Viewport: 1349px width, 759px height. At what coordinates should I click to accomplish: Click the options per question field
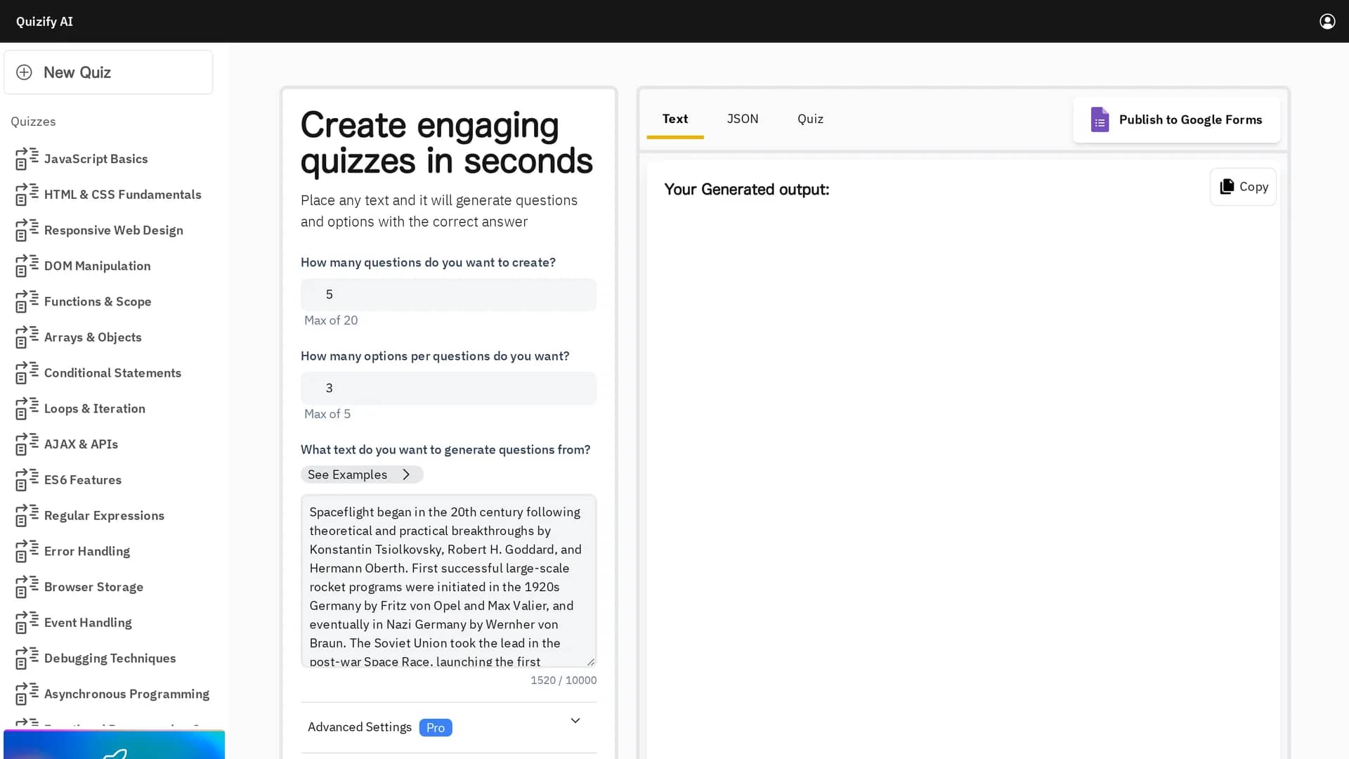coord(448,388)
